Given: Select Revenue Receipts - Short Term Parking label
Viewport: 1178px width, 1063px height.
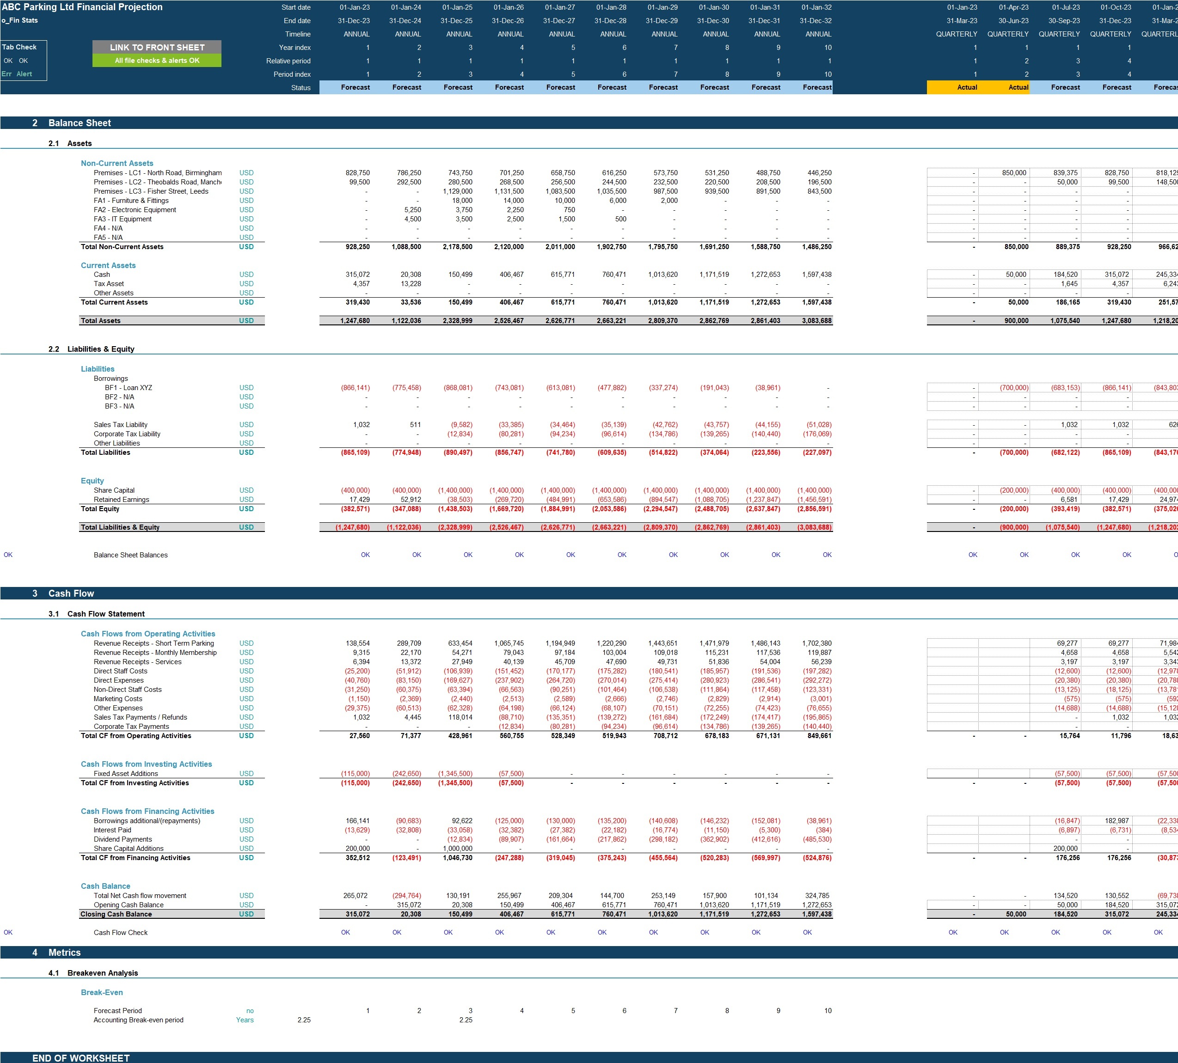Looking at the screenshot, I should coord(153,644).
